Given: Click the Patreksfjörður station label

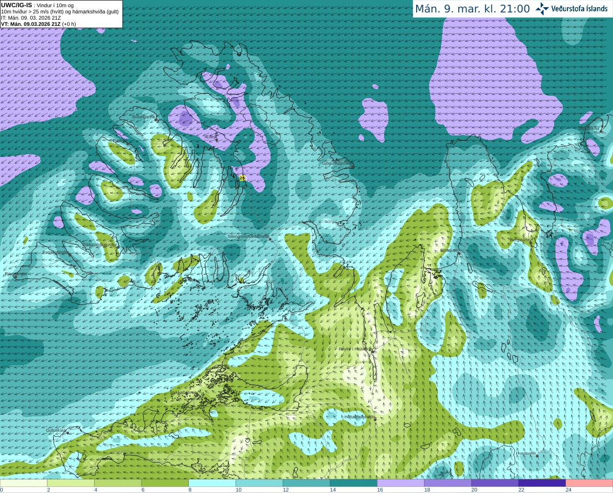Looking at the screenshot, I should click(56, 252).
